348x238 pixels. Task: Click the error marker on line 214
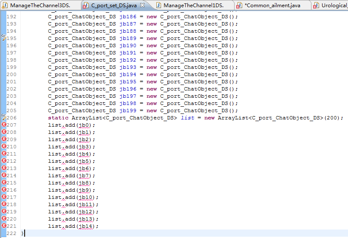pyautogui.click(x=4, y=175)
